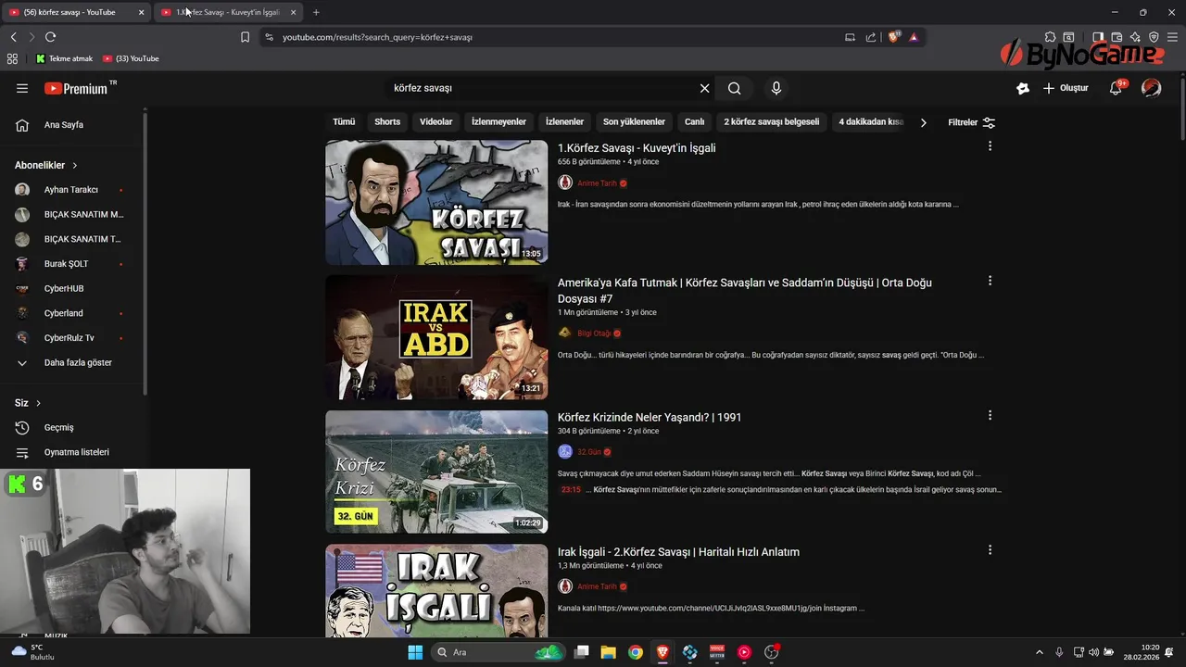Toggle the browser sidebar panel icon
This screenshot has width=1186, height=667.
1098,37
